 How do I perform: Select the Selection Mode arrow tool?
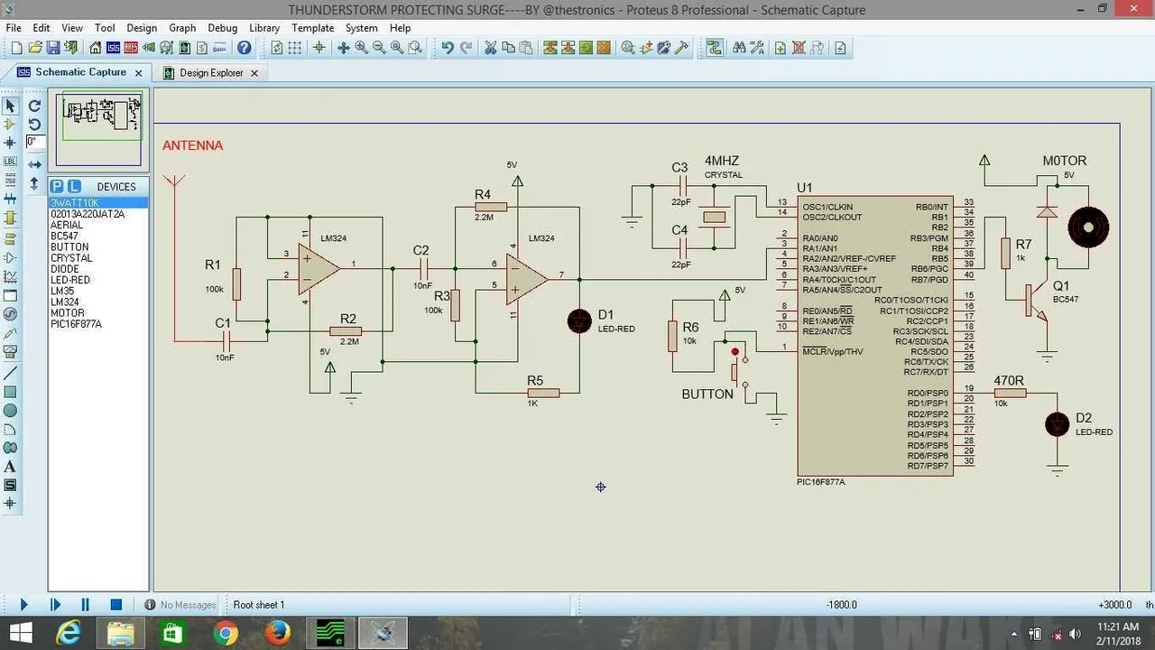pos(10,106)
